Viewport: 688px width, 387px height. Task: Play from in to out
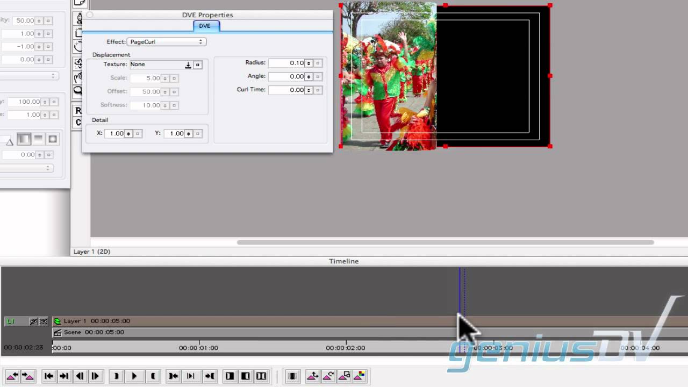[x=190, y=376]
